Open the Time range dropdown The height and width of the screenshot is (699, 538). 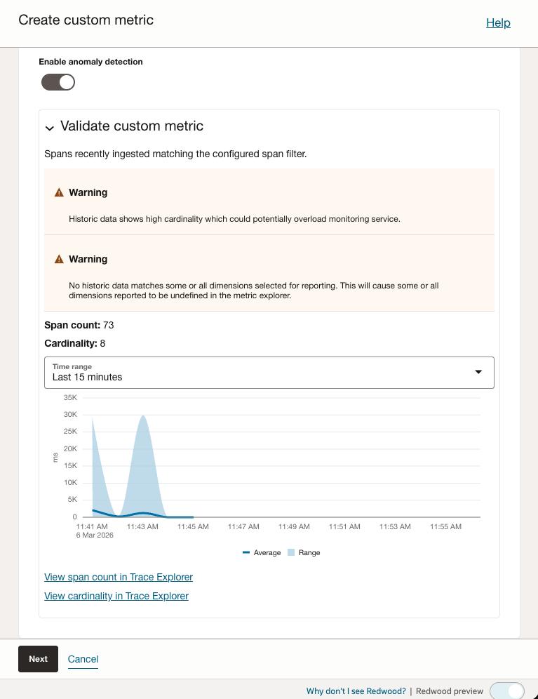tap(269, 372)
